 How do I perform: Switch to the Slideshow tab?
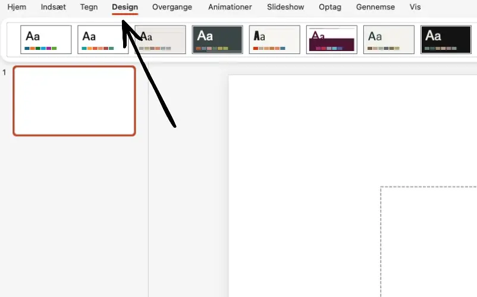point(285,7)
